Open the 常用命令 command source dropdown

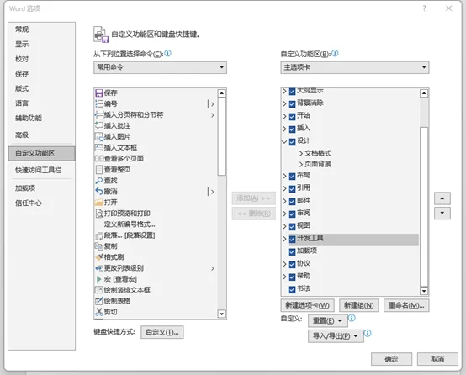click(x=160, y=67)
